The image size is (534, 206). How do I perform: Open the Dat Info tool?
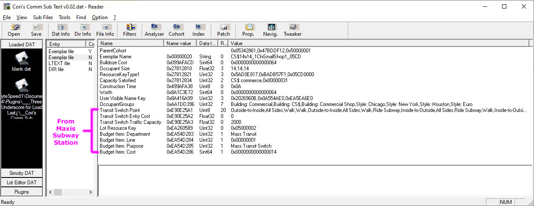[61, 30]
